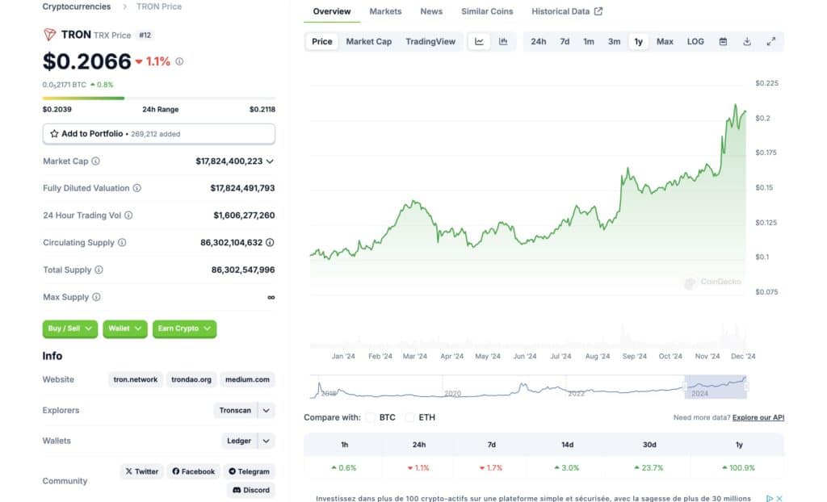
Task: Select the Market Cap chart toggle
Action: [x=368, y=42]
